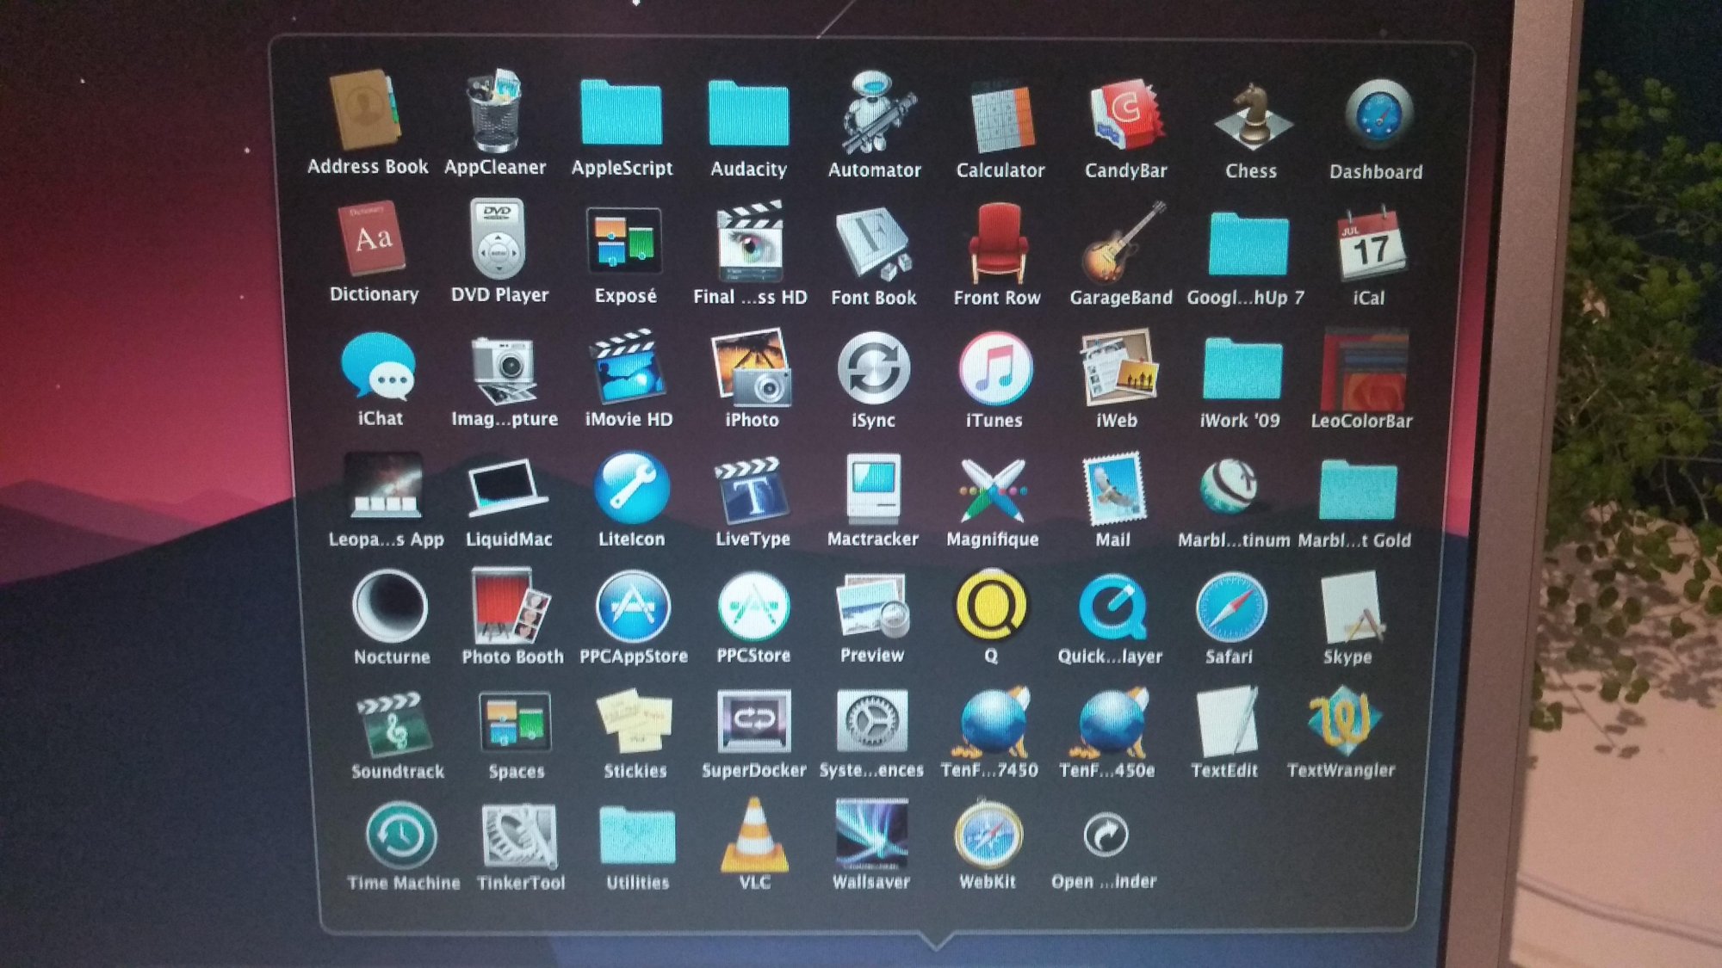The image size is (1722, 968).
Task: Launch Dashboard gauge icon
Action: tap(1377, 116)
